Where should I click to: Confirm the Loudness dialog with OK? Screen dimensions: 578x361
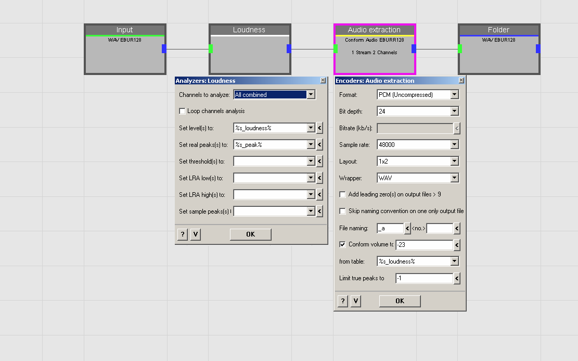tap(251, 234)
